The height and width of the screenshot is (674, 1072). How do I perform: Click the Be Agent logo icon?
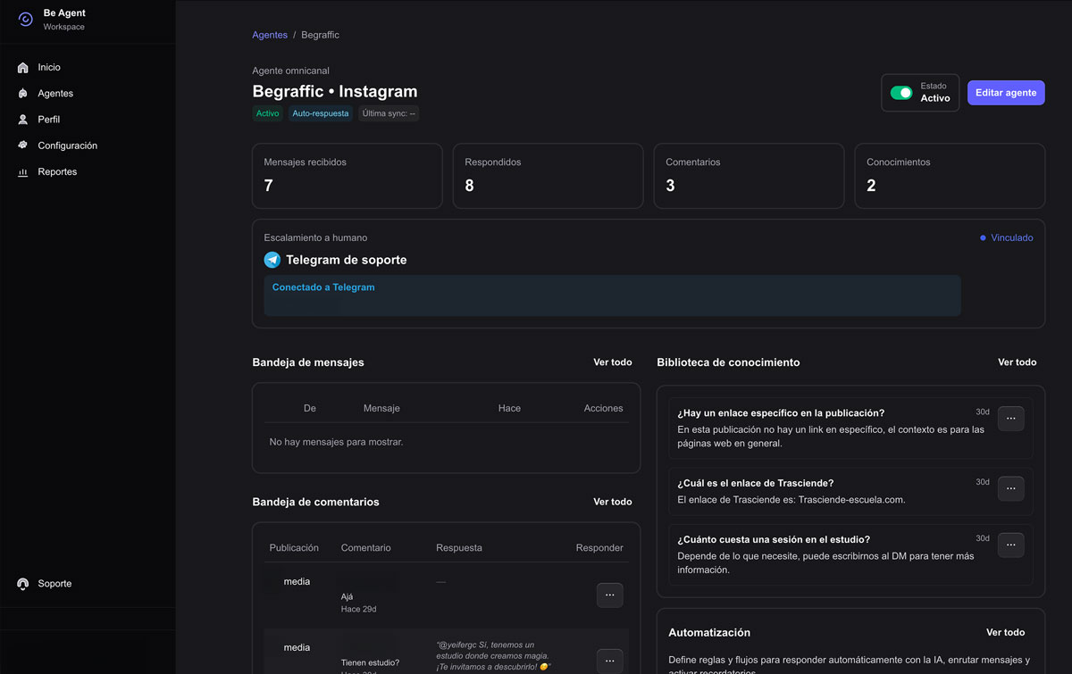point(25,20)
